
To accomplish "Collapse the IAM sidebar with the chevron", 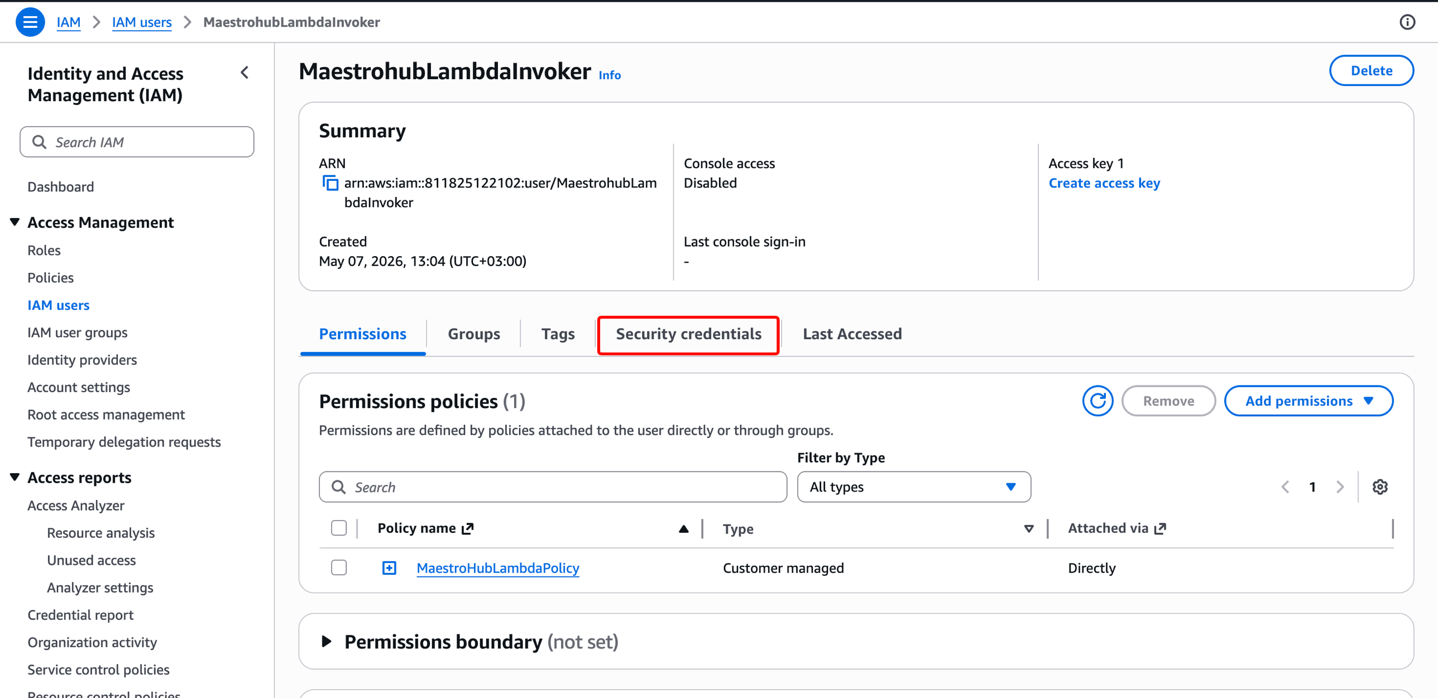I will click(245, 73).
